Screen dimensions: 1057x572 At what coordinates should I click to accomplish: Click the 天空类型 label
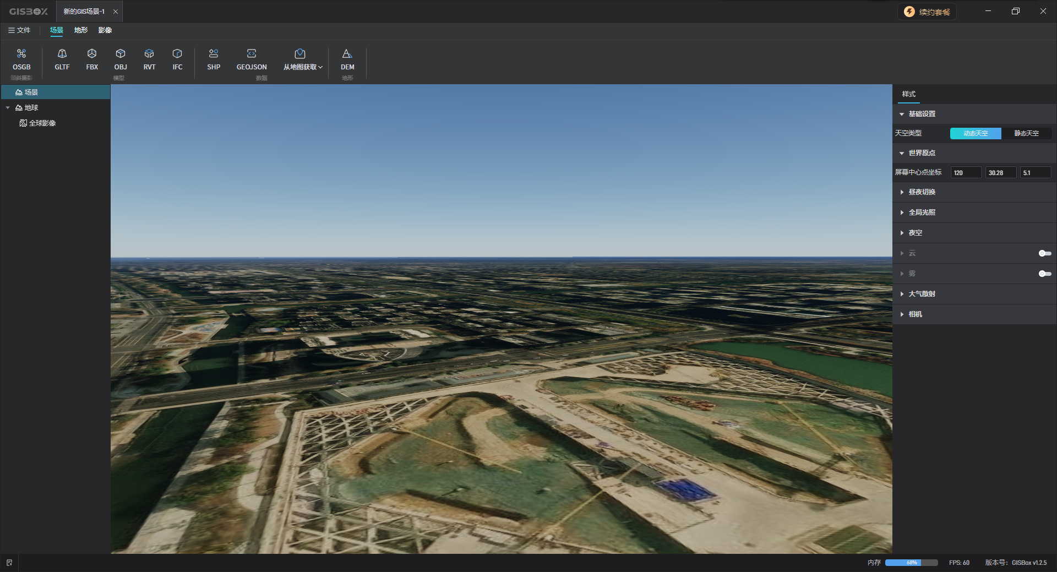(x=908, y=133)
